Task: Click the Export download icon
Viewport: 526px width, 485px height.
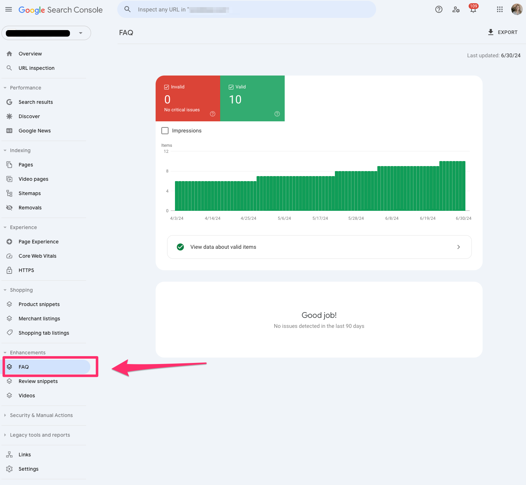Action: pos(491,32)
